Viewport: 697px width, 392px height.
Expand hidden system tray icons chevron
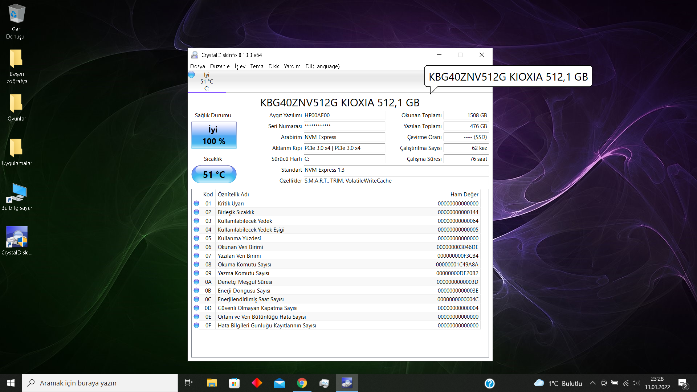[x=592, y=383]
